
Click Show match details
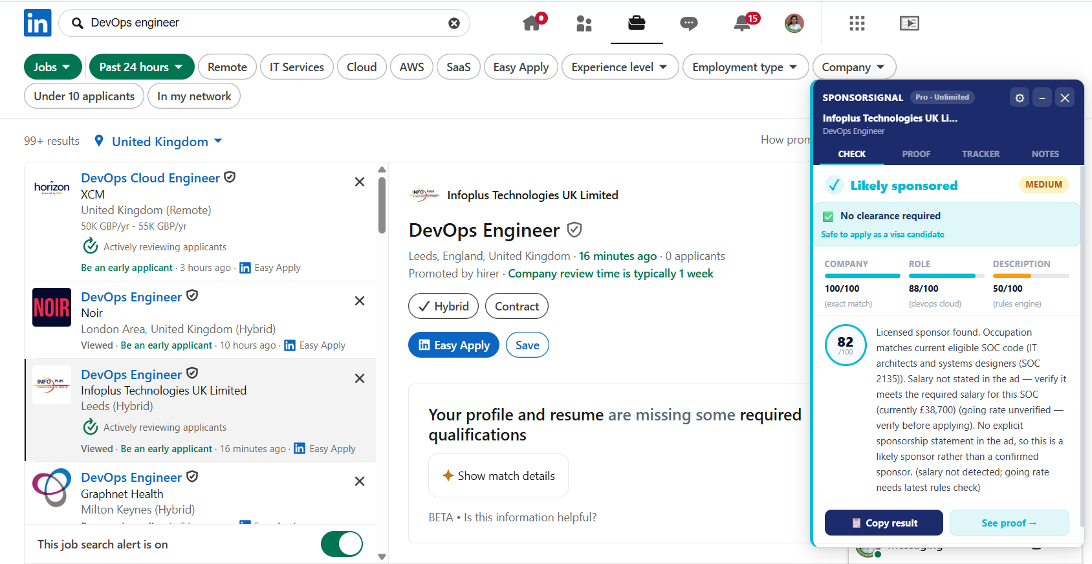coord(498,475)
